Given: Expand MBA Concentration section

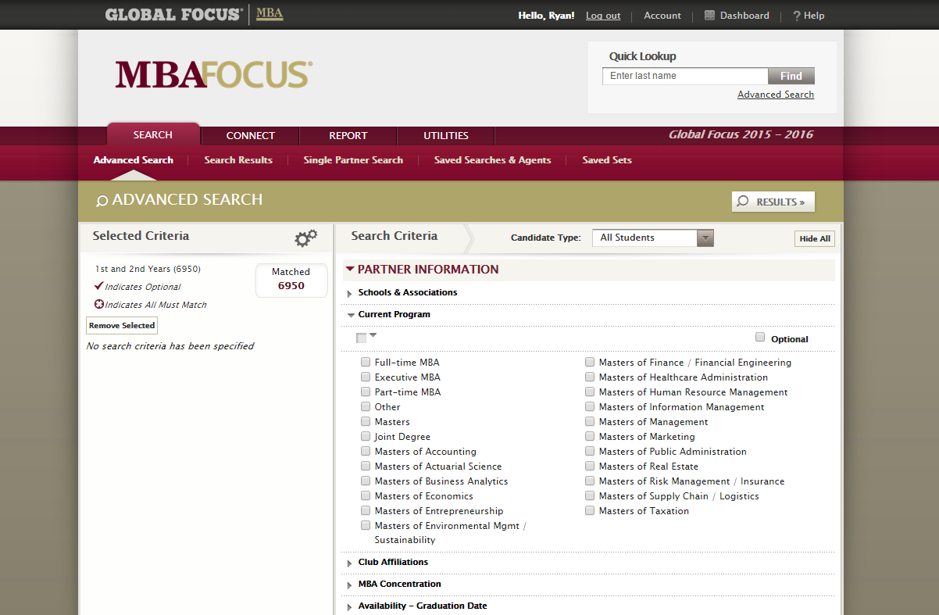Looking at the screenshot, I should [x=350, y=585].
